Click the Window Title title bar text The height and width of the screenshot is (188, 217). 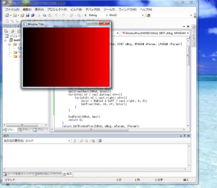point(36,24)
